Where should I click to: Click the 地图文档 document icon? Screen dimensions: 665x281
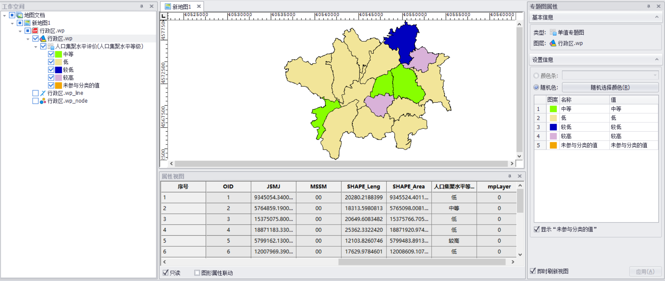pos(20,15)
